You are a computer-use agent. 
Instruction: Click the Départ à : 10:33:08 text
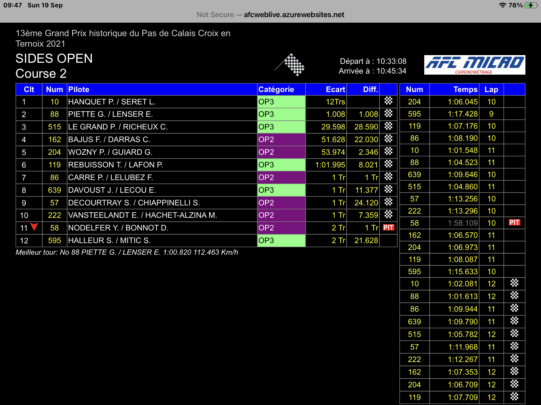coord(373,61)
